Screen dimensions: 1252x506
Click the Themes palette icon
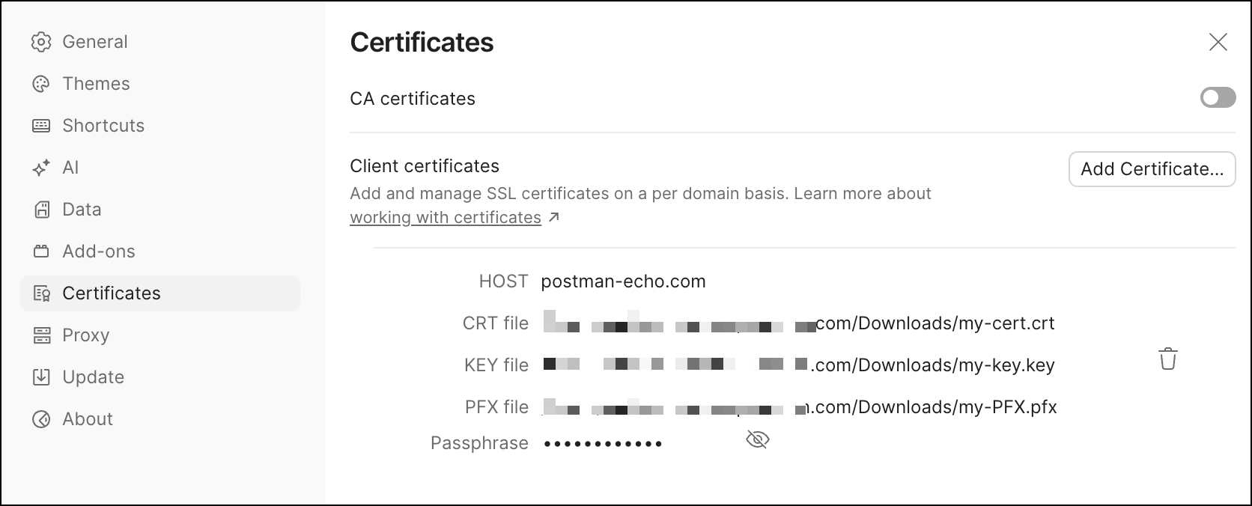point(41,84)
